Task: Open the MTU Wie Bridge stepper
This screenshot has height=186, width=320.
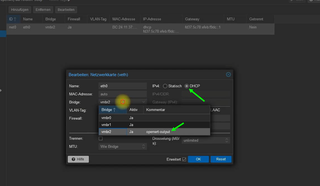Action: [x=144, y=147]
